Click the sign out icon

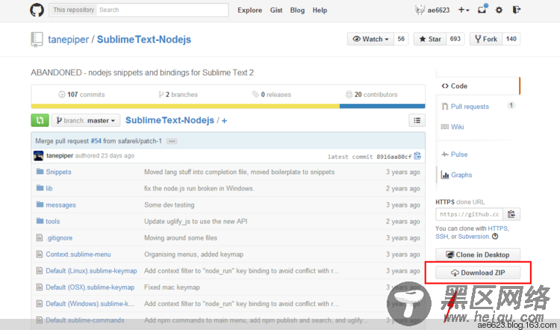[x=516, y=10]
